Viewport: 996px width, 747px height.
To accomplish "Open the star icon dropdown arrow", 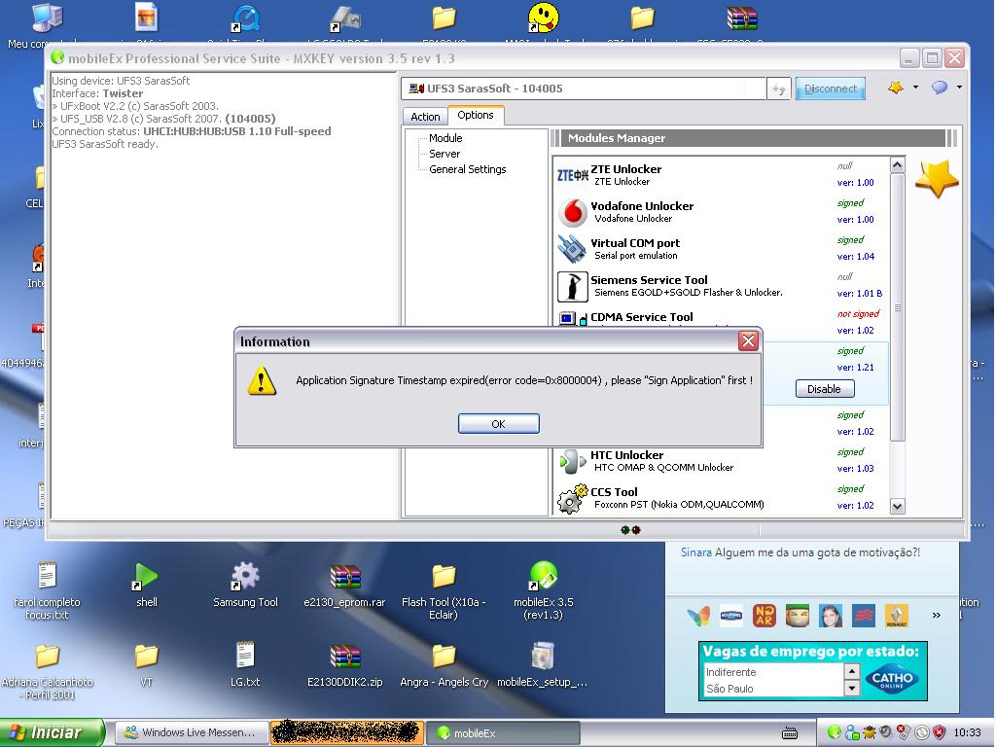I will [x=915, y=87].
